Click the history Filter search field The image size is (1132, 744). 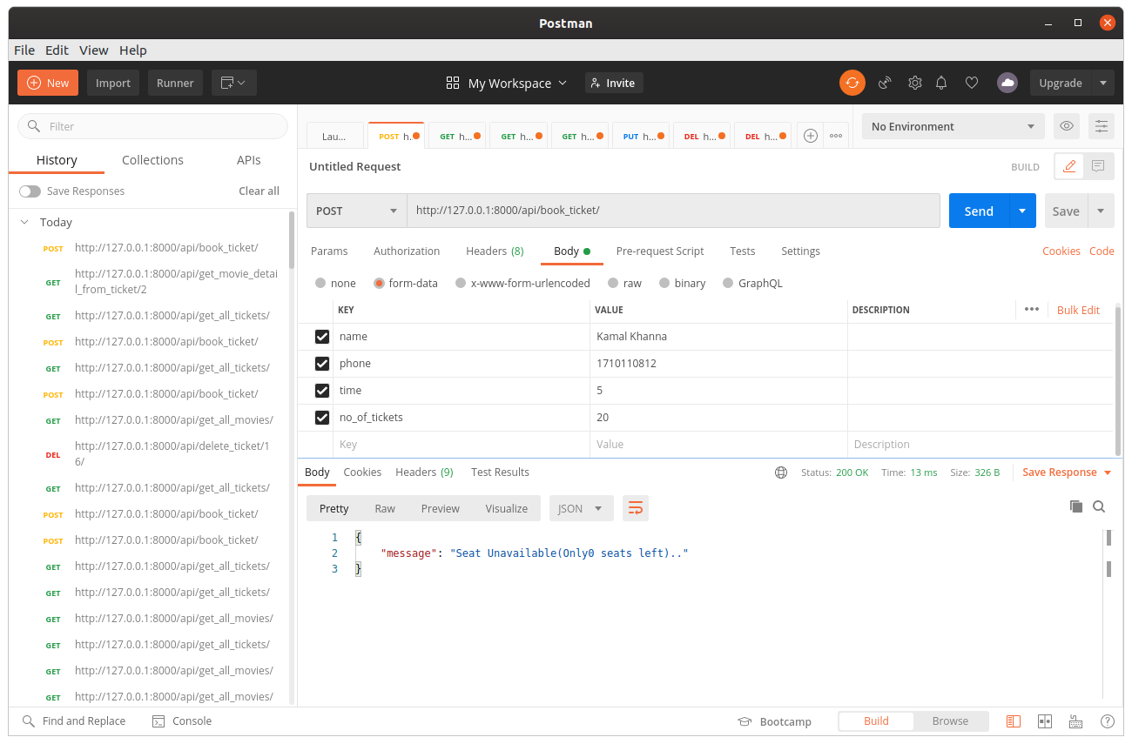(x=152, y=126)
